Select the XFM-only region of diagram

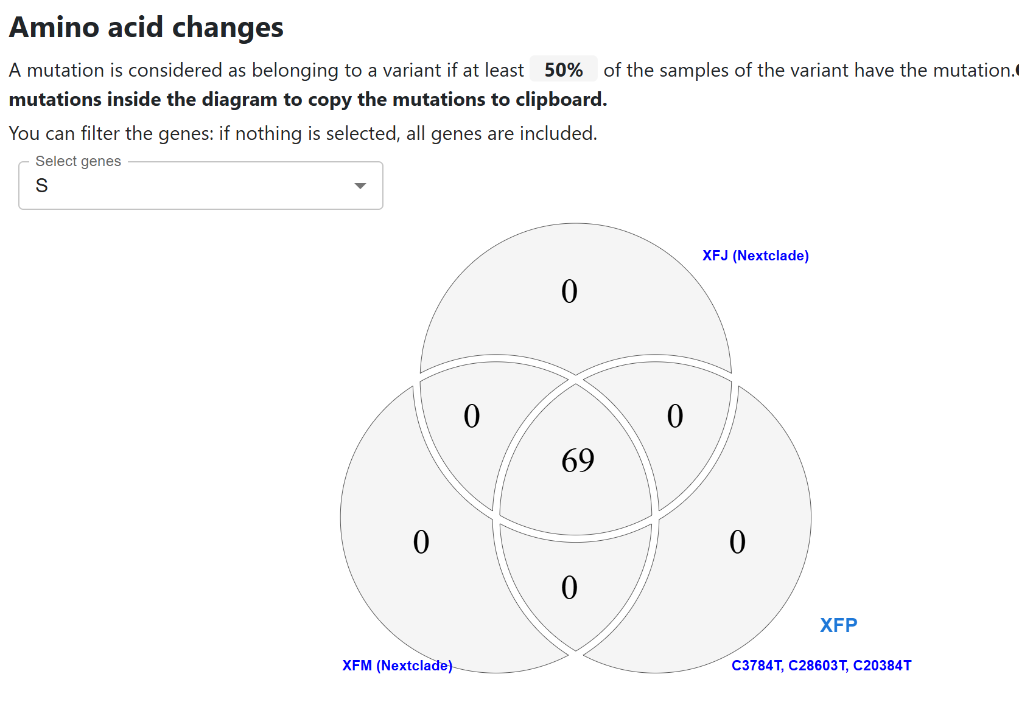coord(421,541)
